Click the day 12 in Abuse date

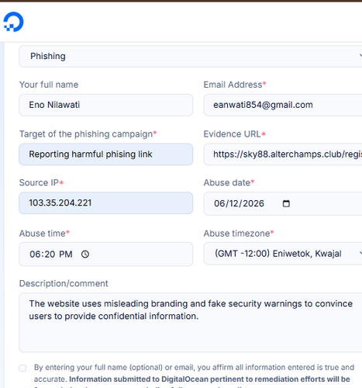coord(234,203)
